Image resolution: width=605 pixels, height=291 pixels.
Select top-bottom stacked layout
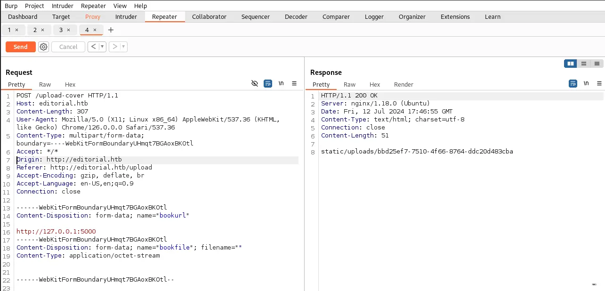tap(584, 64)
